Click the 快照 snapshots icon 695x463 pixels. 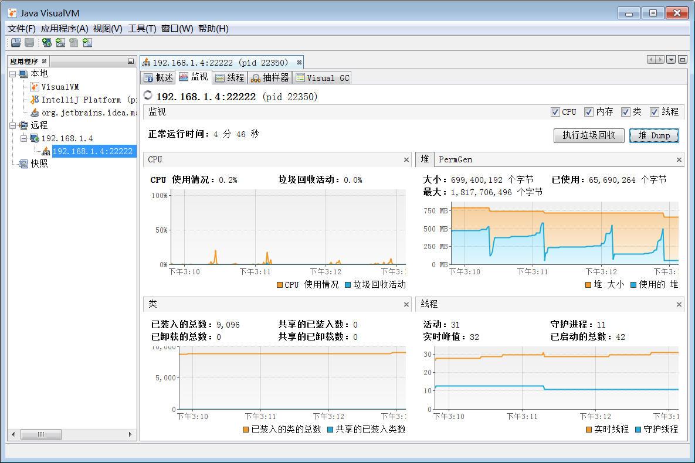(23, 164)
